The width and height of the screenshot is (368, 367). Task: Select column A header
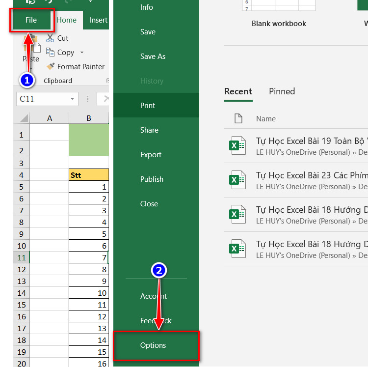pyautogui.click(x=49, y=118)
